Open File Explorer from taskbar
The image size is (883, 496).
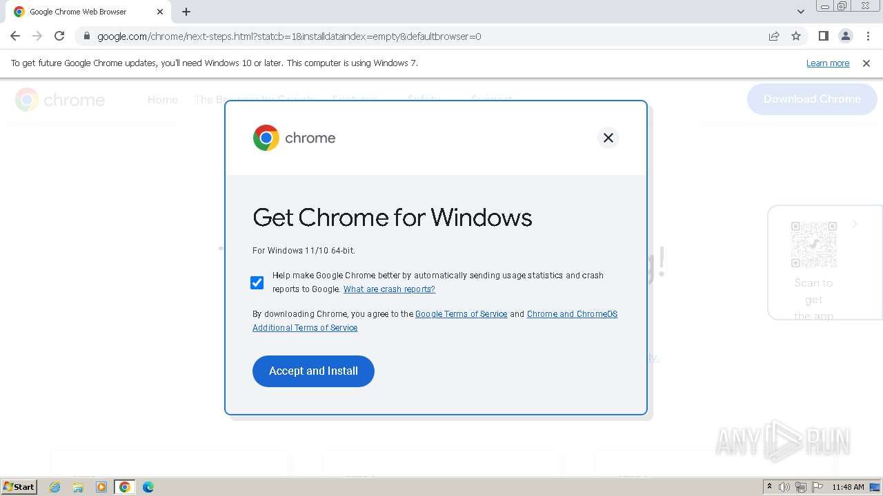point(78,487)
